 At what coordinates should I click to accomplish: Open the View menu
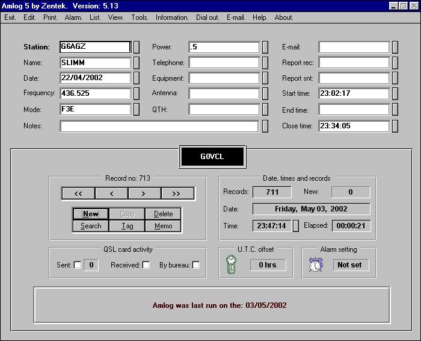pyautogui.click(x=115, y=17)
